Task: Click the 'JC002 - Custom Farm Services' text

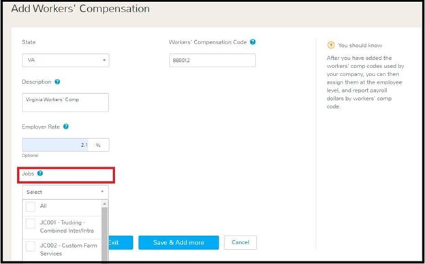Action: click(x=69, y=250)
